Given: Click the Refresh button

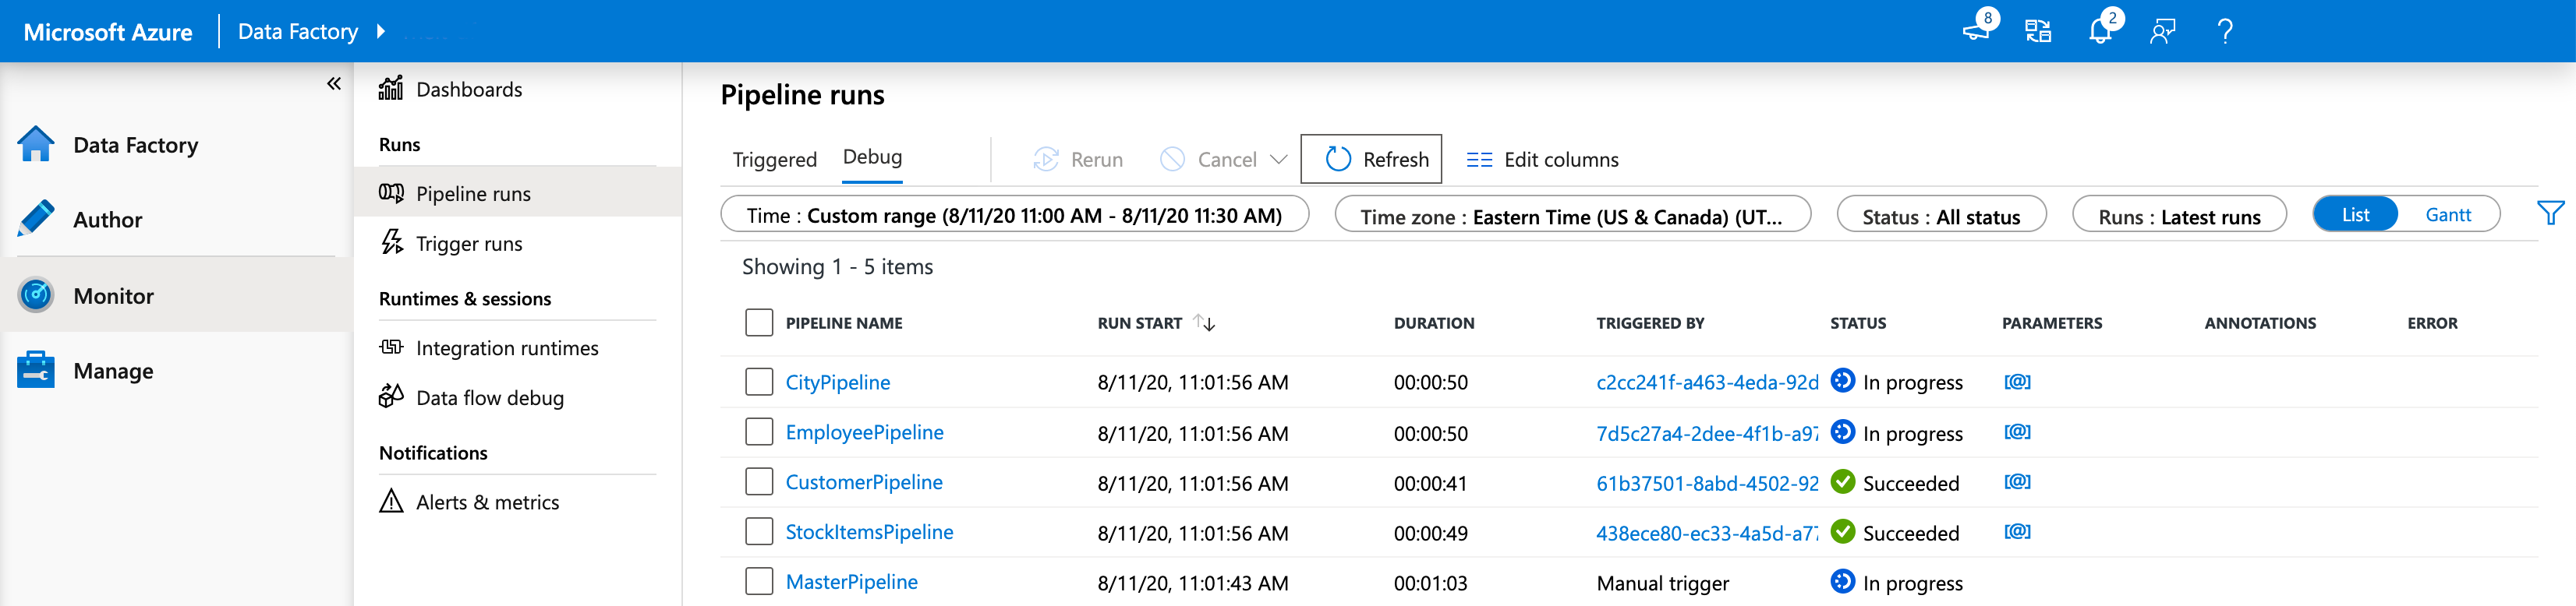Looking at the screenshot, I should (1371, 159).
